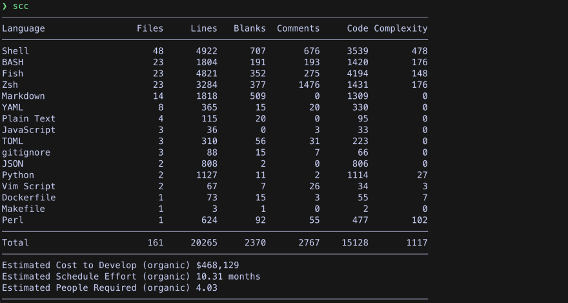Image resolution: width=568 pixels, height=303 pixels.
Task: Click schedule effort value 10.31 months
Action: [x=228, y=277]
